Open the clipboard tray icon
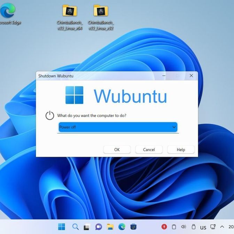 174,227
